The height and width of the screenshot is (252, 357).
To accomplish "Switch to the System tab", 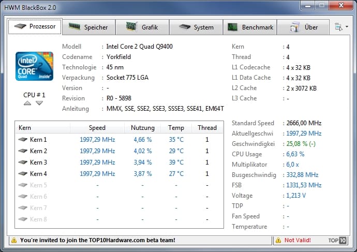I will click(x=196, y=27).
